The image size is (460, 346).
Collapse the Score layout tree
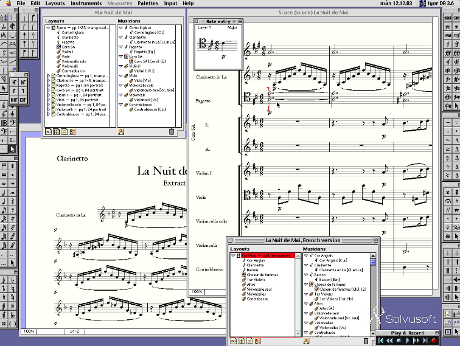coord(48,27)
